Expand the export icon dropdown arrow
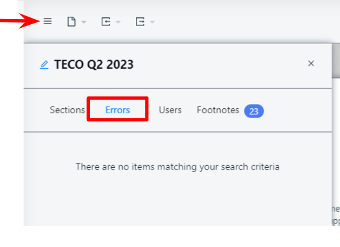 point(153,22)
